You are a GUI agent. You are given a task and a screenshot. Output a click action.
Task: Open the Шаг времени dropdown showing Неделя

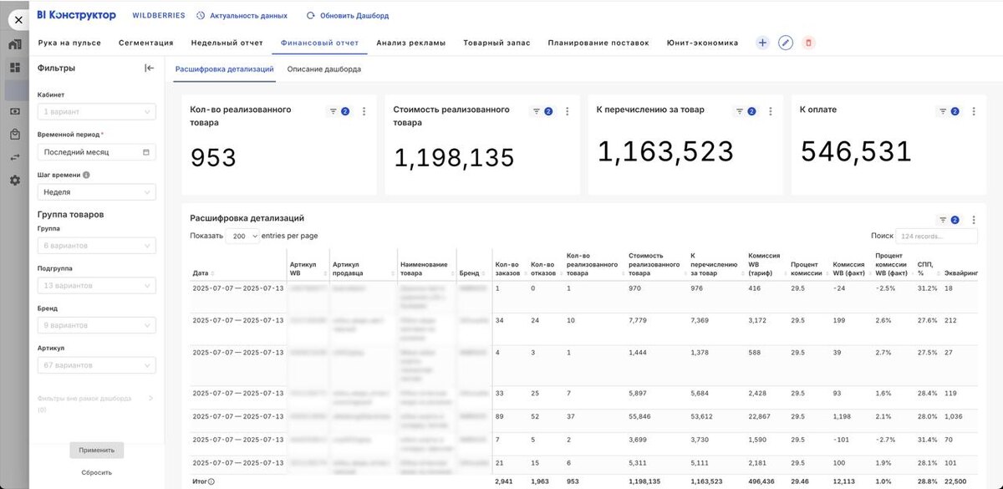(96, 192)
